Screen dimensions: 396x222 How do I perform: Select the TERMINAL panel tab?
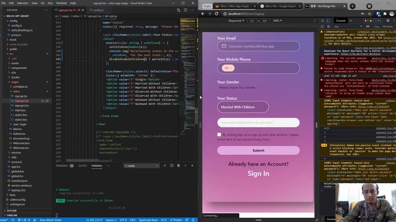click(97, 166)
